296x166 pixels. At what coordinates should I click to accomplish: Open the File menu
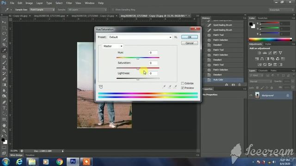(x=12, y=3)
